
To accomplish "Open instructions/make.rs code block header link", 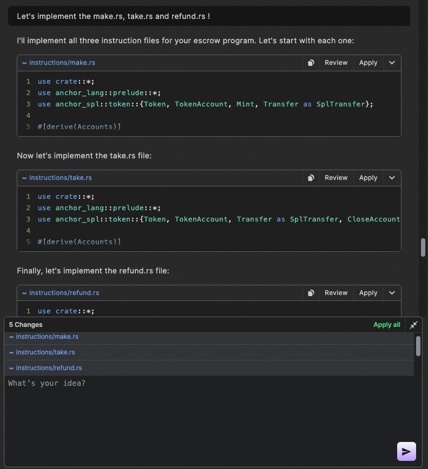I will pyautogui.click(x=62, y=63).
